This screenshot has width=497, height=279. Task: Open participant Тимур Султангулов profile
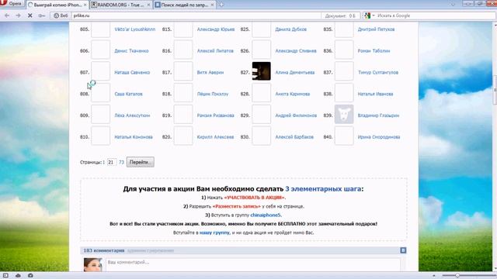pos(378,72)
